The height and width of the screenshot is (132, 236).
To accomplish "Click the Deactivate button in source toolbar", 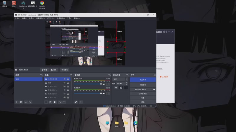I will point(65,70).
